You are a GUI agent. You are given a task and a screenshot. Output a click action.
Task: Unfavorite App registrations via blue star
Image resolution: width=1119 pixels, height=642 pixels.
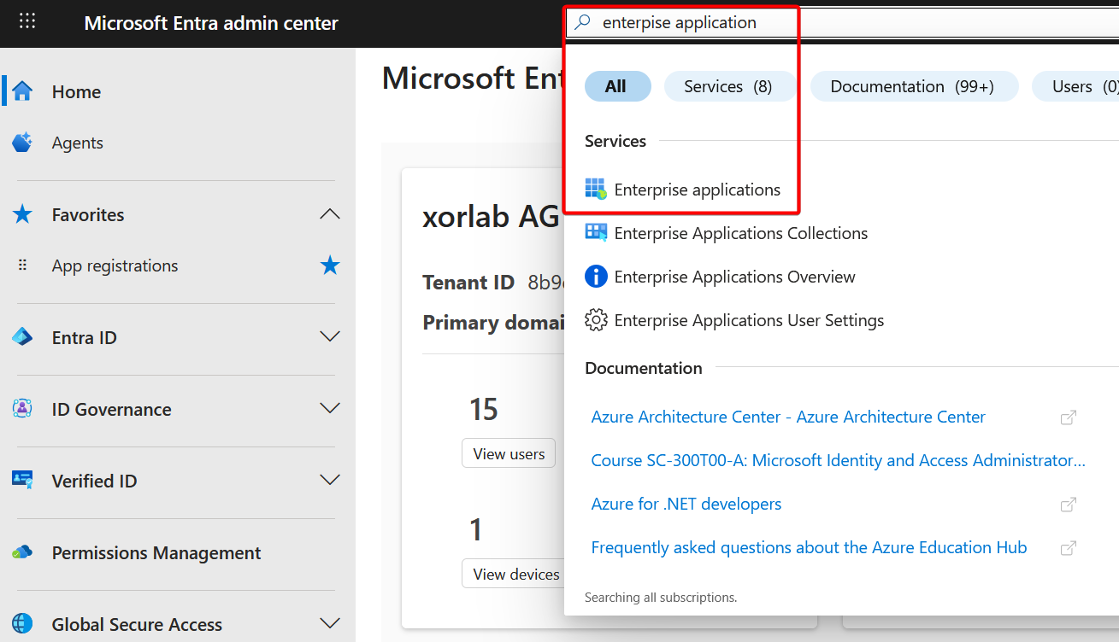[330, 266]
